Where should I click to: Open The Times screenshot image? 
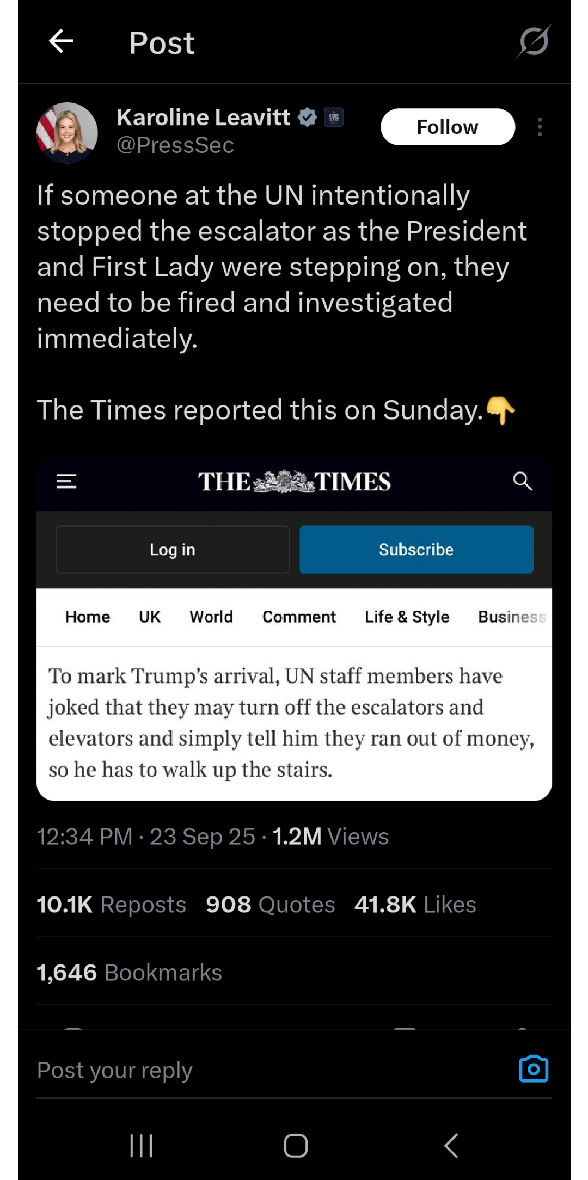[294, 629]
